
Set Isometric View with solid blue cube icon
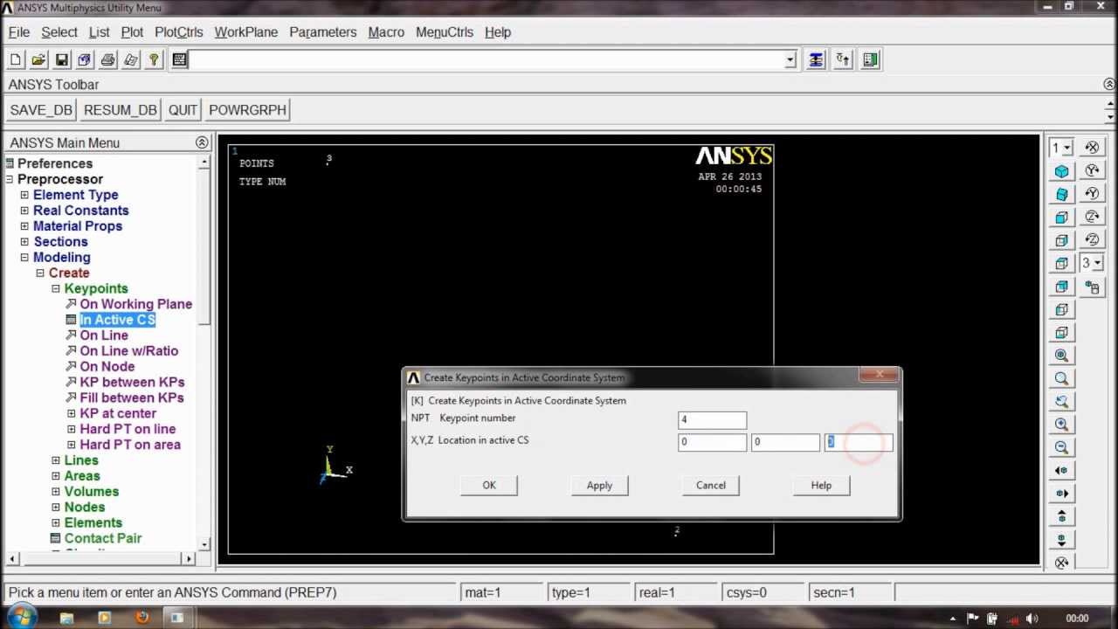[x=1062, y=171]
